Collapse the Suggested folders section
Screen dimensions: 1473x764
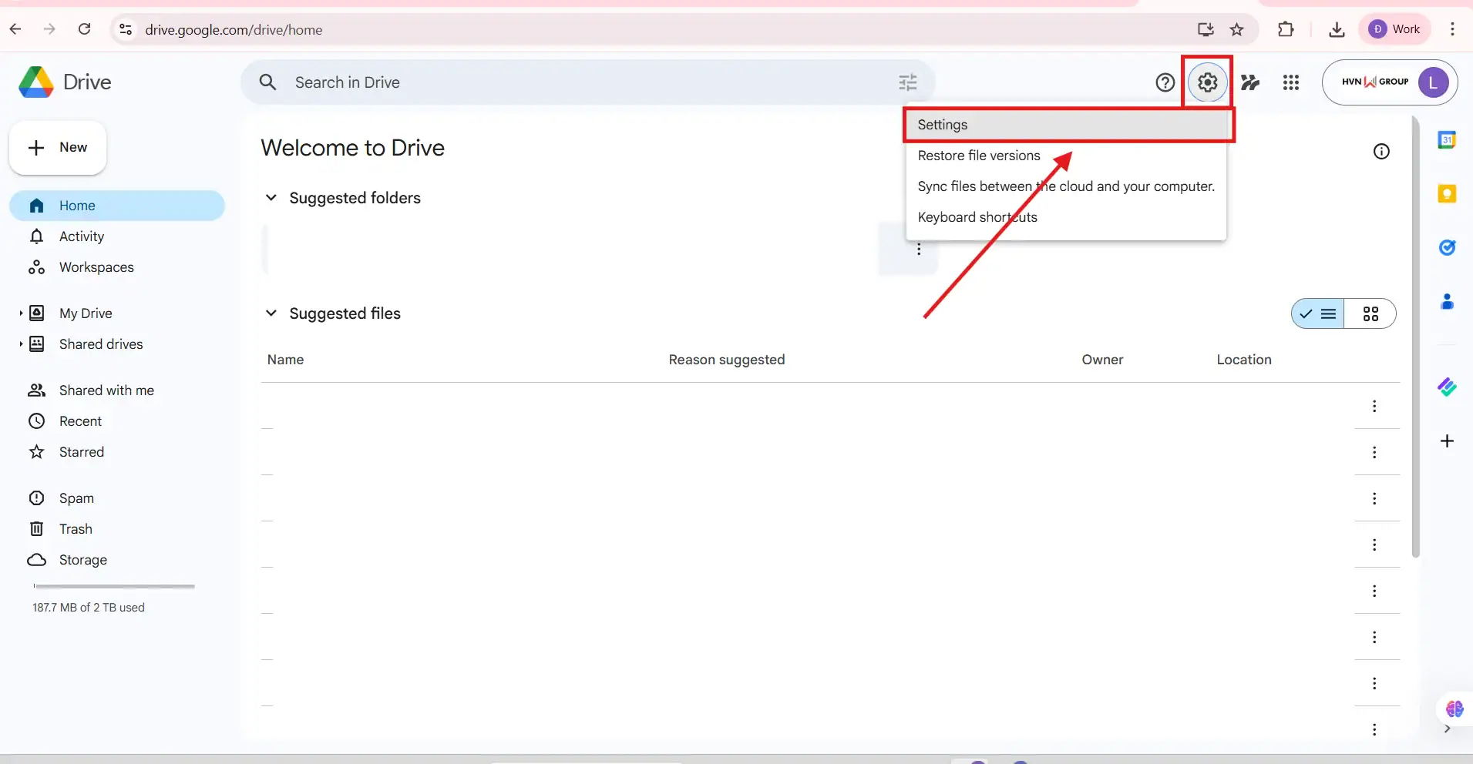271,198
